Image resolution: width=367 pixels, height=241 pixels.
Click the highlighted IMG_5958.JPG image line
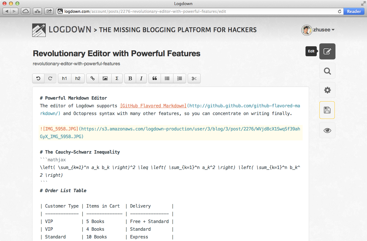(x=170, y=133)
